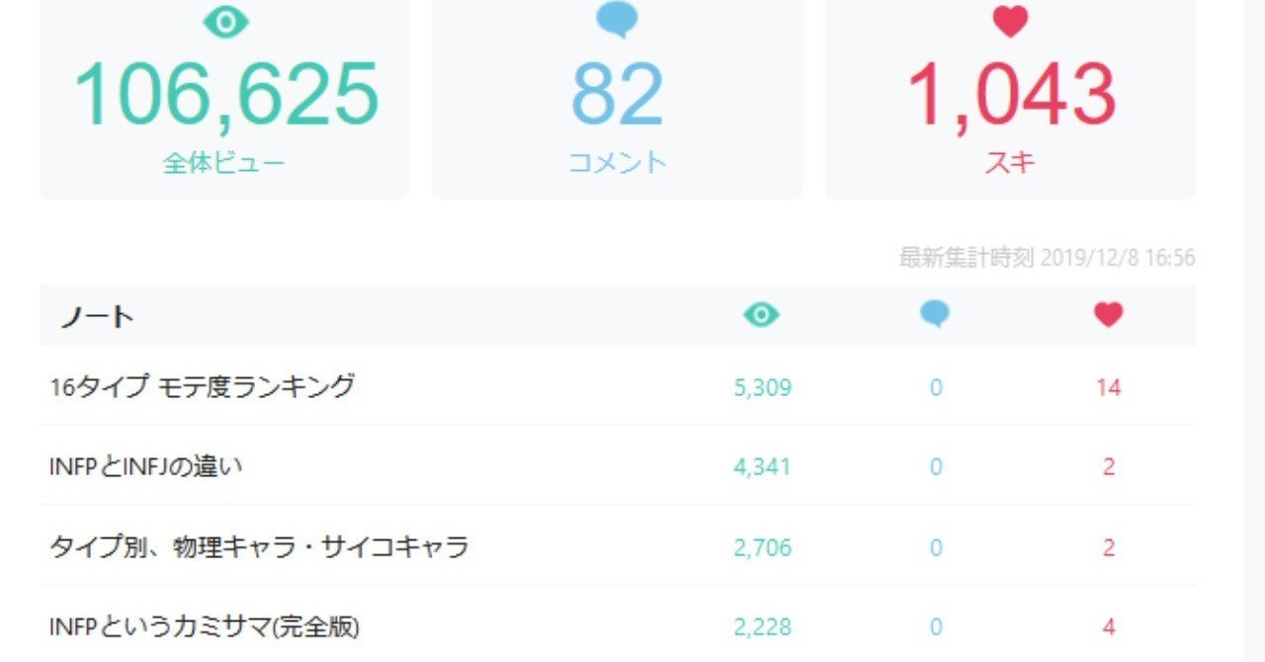The width and height of the screenshot is (1265, 662).
Task: Open the 全体ビュー total views card
Action: coord(224,99)
